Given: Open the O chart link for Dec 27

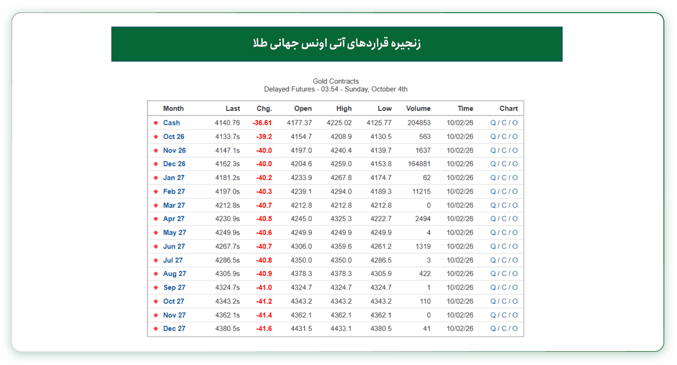Looking at the screenshot, I should 515,329.
